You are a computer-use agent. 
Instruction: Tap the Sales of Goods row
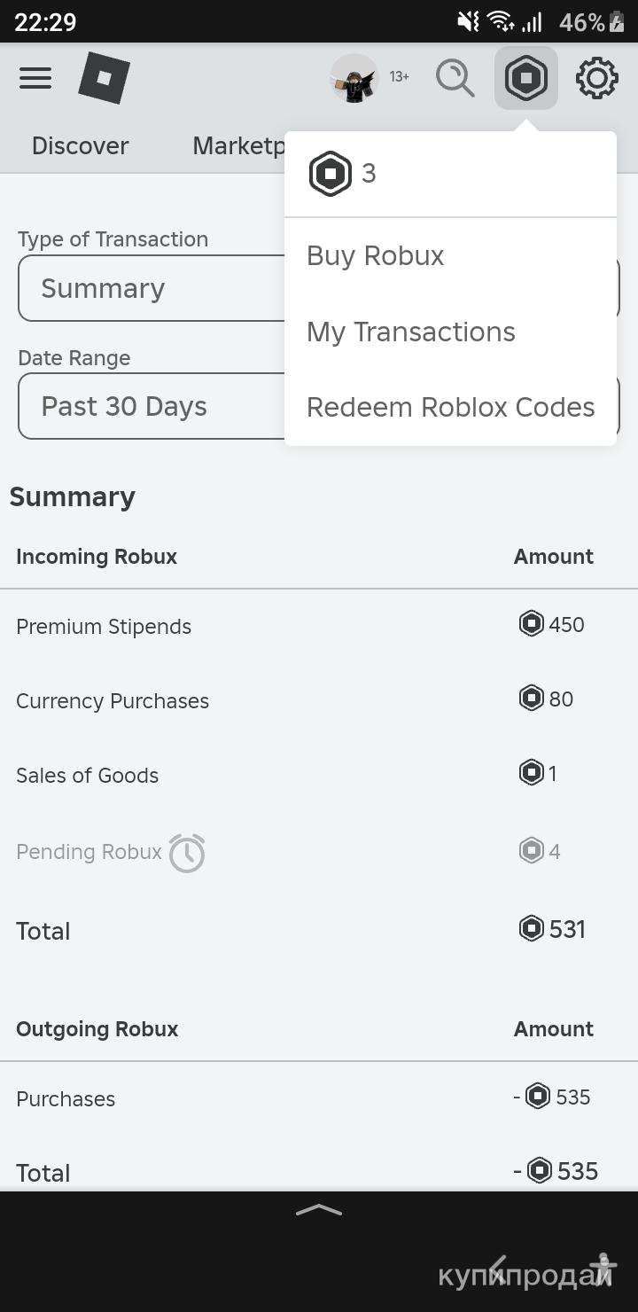pyautogui.click(x=87, y=776)
